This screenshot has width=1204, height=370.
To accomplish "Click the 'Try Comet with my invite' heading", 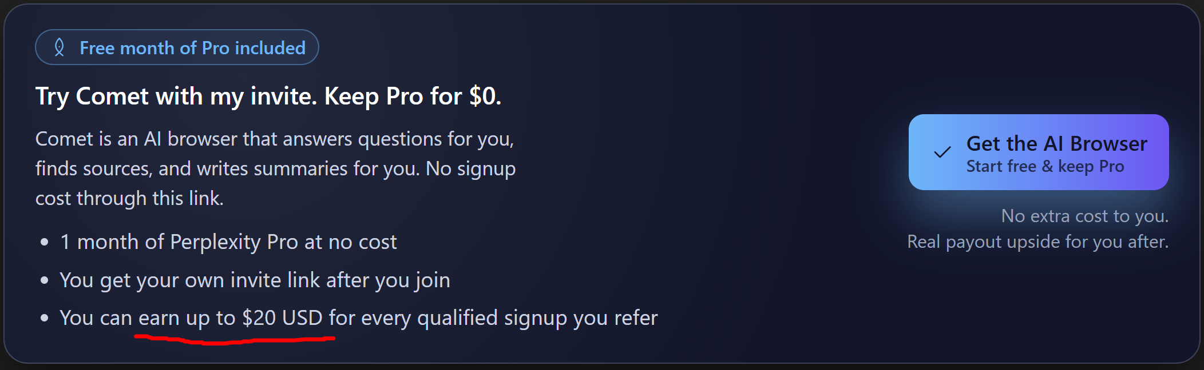I will (x=268, y=96).
